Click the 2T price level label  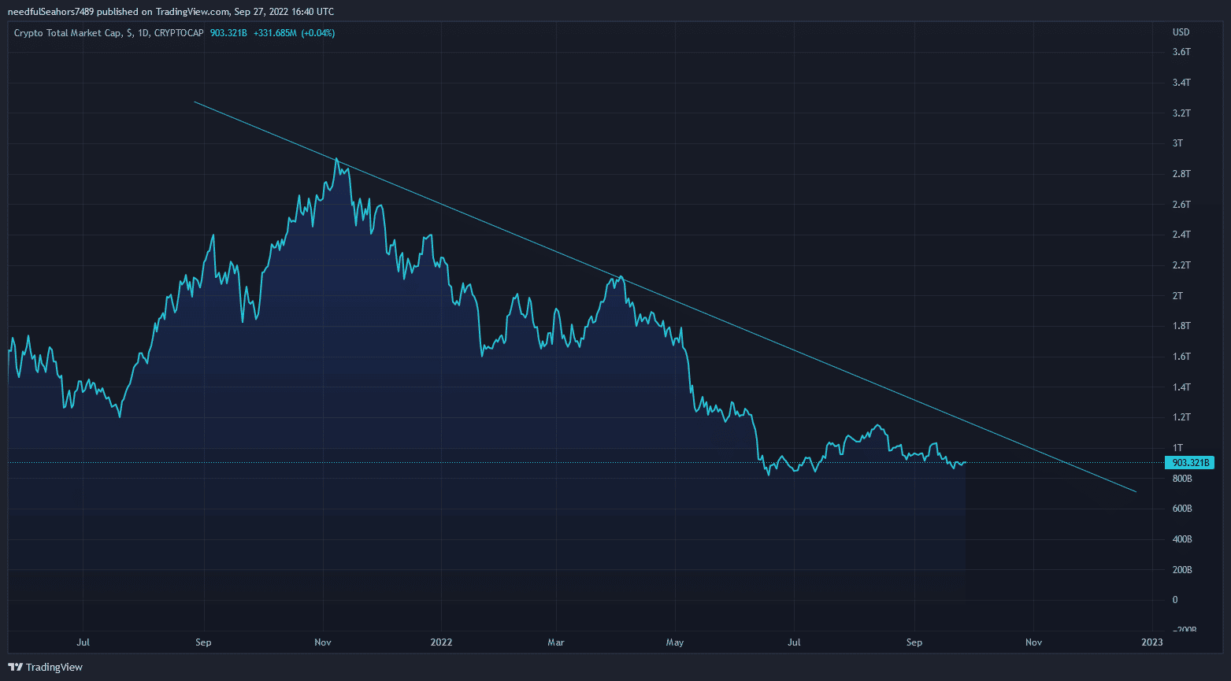[x=1177, y=296]
